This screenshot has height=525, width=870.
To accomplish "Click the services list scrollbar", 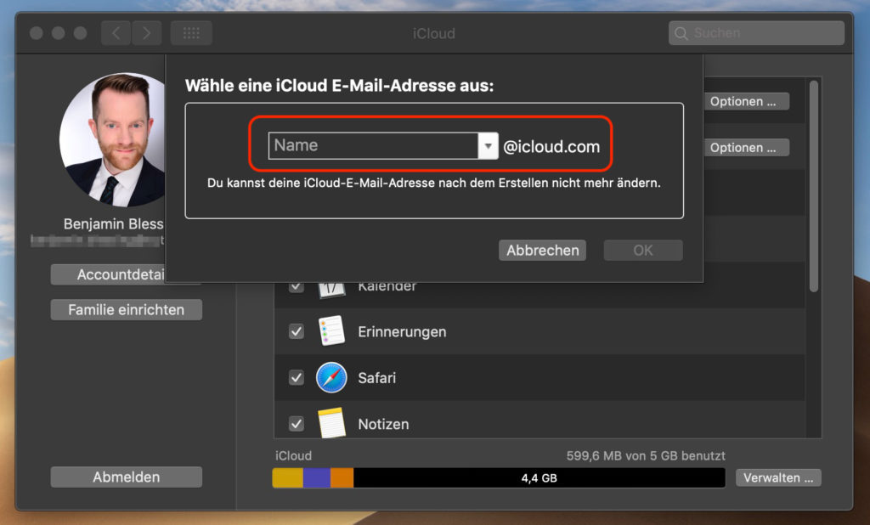I will click(x=814, y=186).
